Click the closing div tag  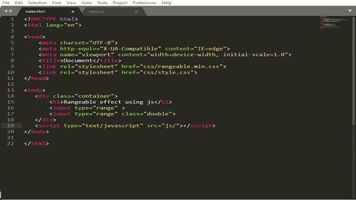tap(46, 119)
